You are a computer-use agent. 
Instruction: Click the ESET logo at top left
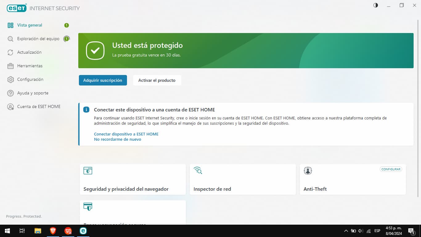pos(17,8)
